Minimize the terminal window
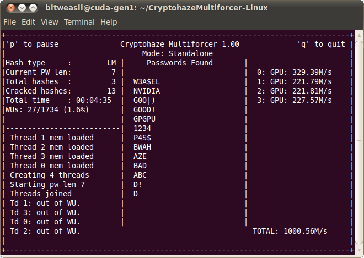The width and height of the screenshot is (364, 258). coord(22,8)
